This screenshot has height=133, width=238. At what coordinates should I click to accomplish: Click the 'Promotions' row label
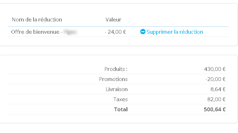(113, 79)
